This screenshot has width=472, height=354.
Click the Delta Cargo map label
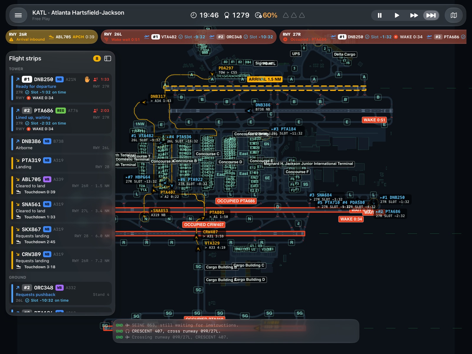pyautogui.click(x=345, y=54)
